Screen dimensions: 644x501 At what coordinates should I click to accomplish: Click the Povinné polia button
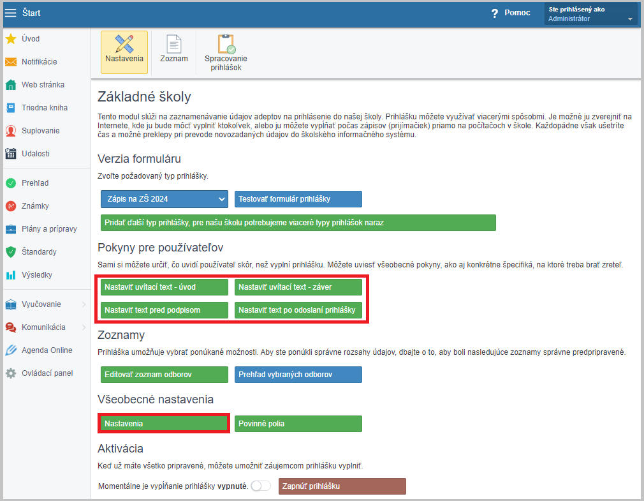[x=298, y=424]
